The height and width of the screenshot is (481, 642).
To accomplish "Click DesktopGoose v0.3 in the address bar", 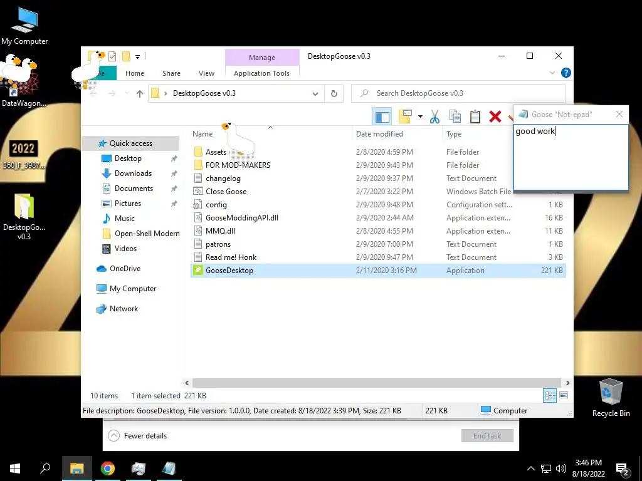I will [x=204, y=93].
